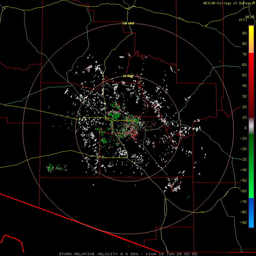Click the positive 70 knot scale label
Viewport: 256px width, 256px height.
[x=244, y=54]
